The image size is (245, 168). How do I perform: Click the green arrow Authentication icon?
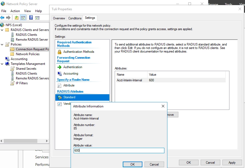pyautogui.click(x=60, y=67)
